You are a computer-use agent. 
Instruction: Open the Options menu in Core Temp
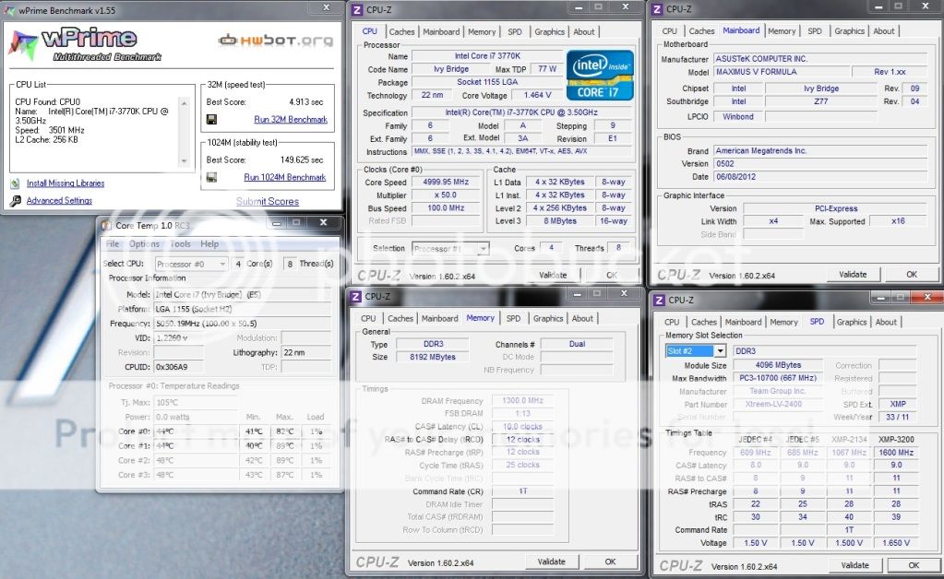pyautogui.click(x=145, y=244)
